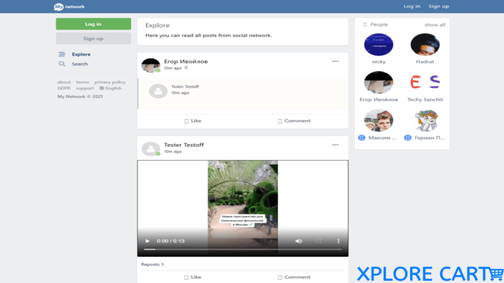Screen dimensions: 504x283
Task: Open Герман's cartoon avatar in People
Action: click(x=426, y=120)
